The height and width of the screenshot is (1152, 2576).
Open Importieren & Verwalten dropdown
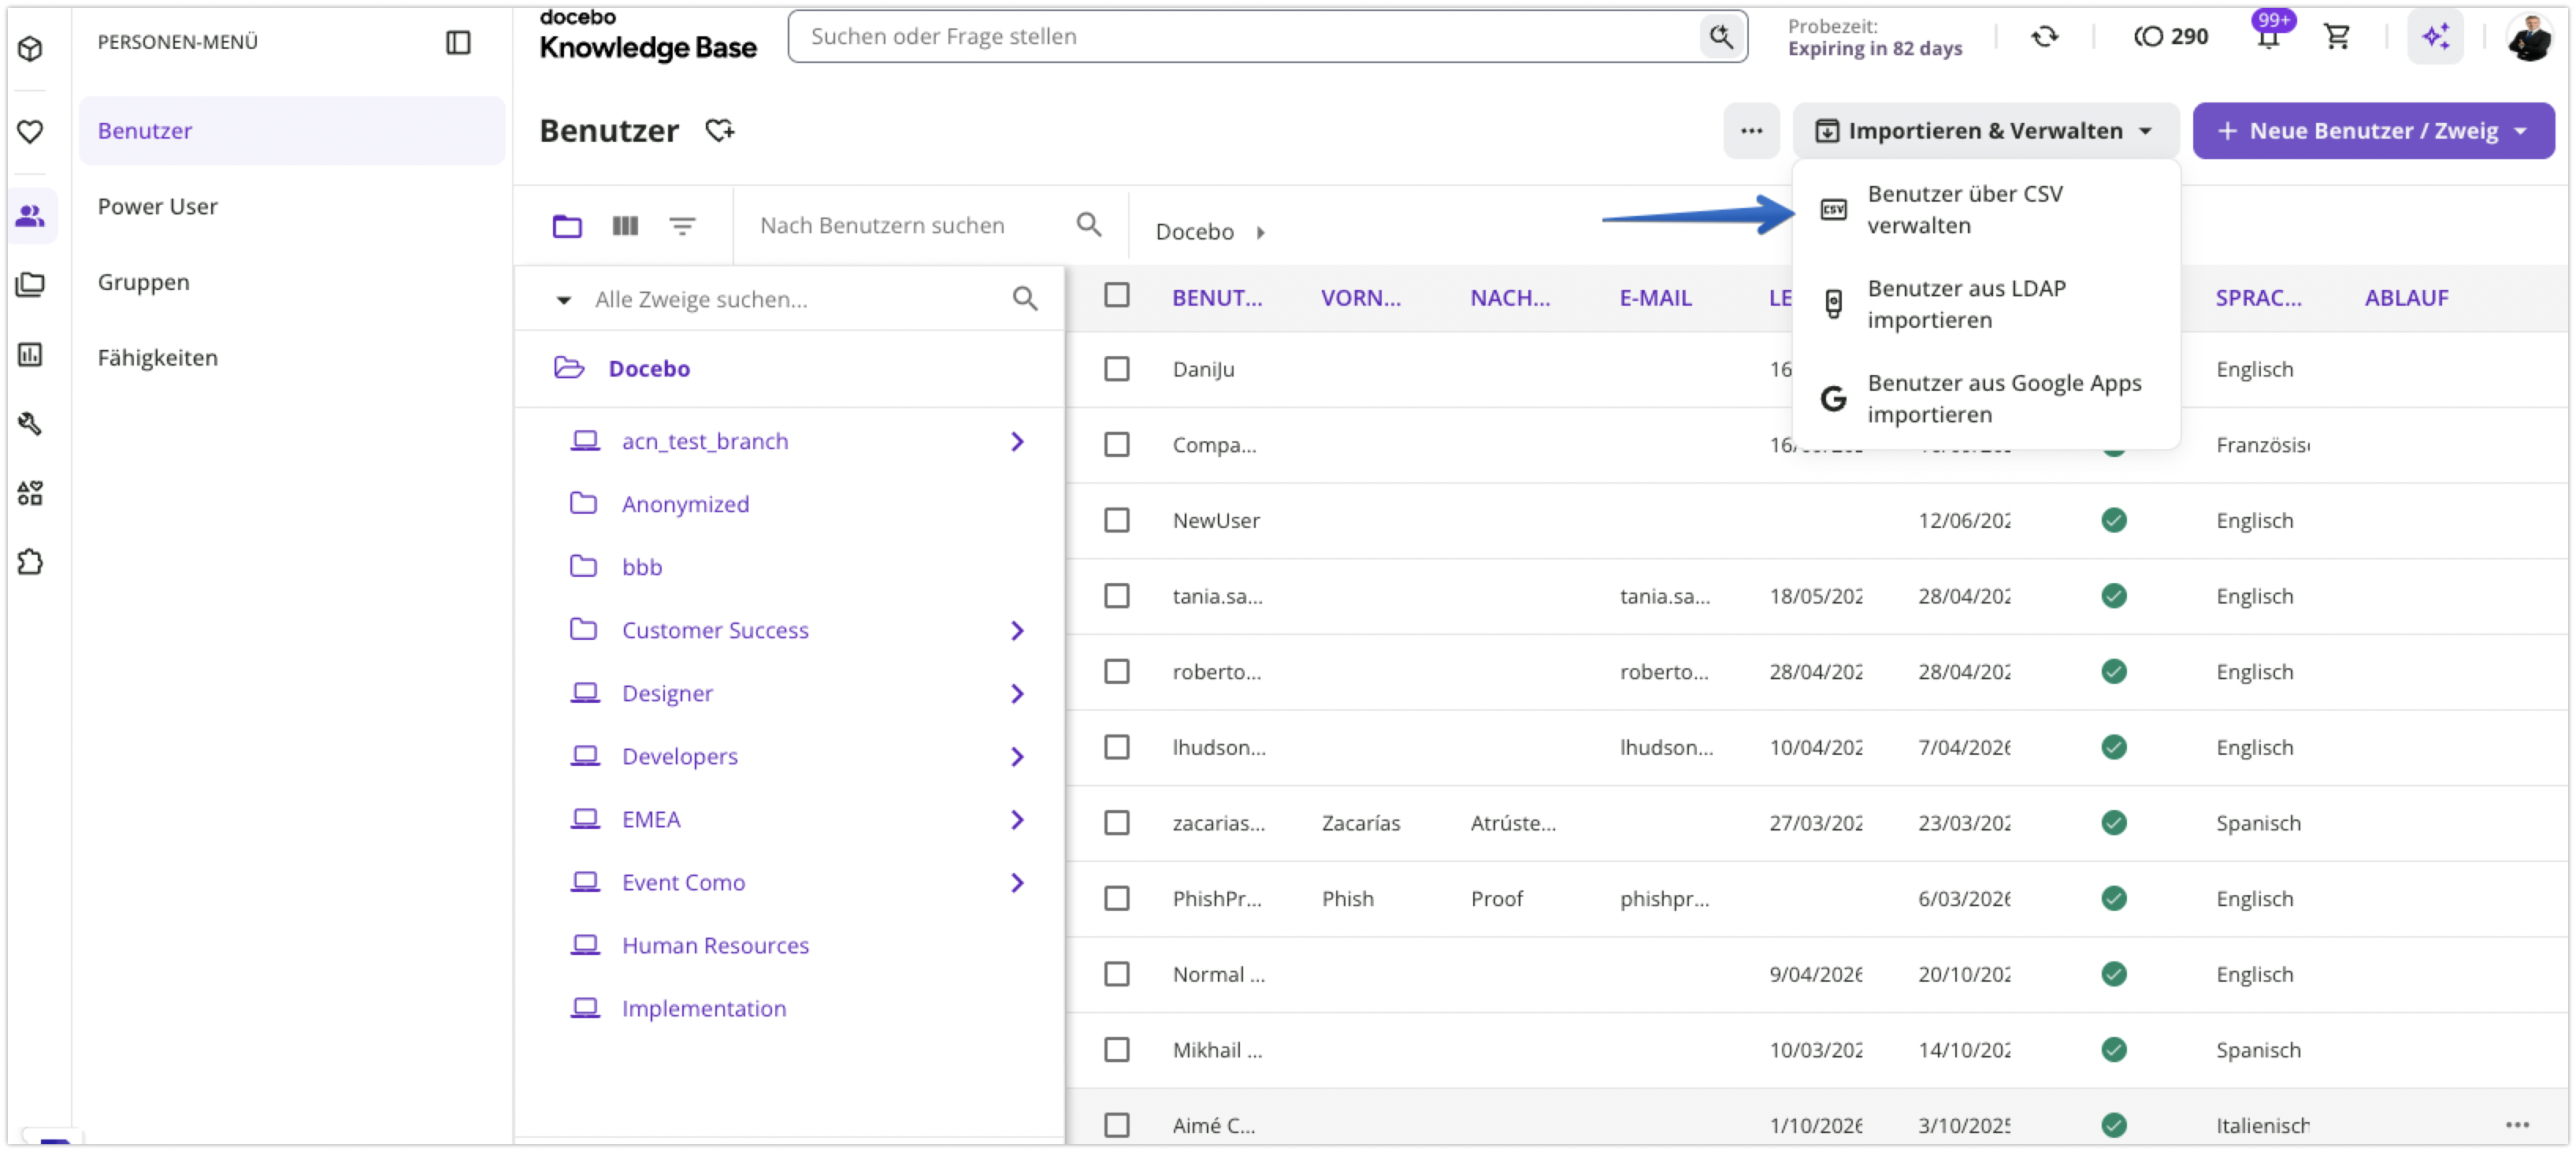(1985, 130)
